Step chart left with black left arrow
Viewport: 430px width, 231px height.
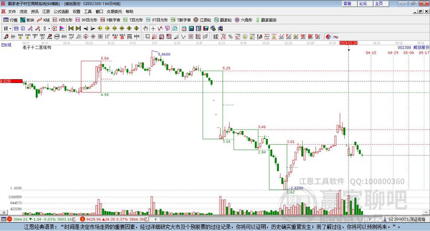(x=86, y=29)
